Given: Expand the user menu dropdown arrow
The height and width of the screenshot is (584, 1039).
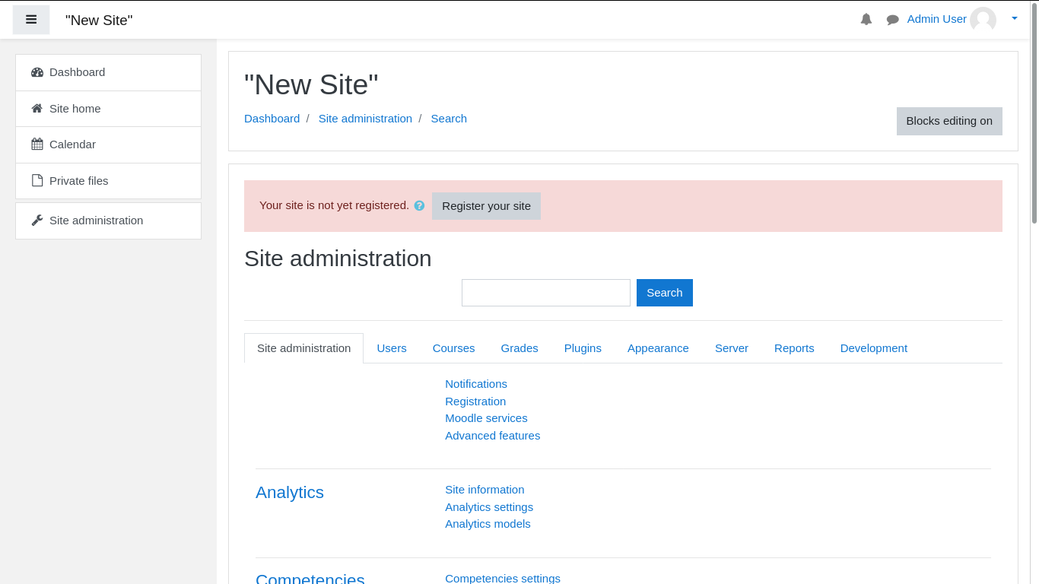Looking at the screenshot, I should click(1014, 19).
